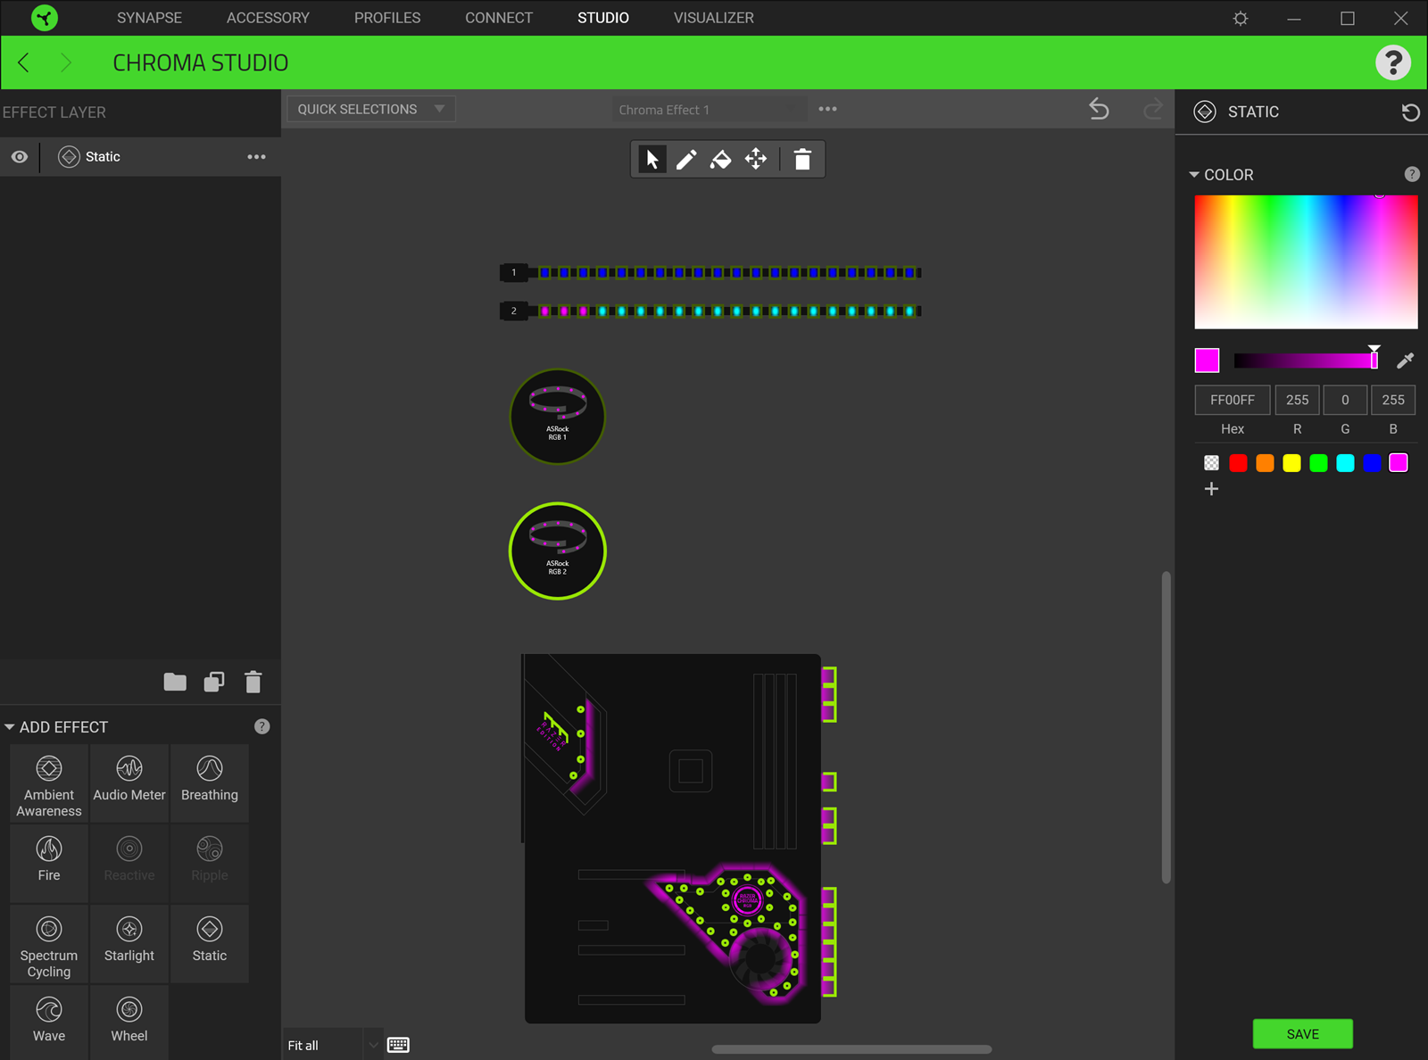The width and height of the screenshot is (1428, 1060).
Task: Toggle Static layer visibility eye
Action: (20, 157)
